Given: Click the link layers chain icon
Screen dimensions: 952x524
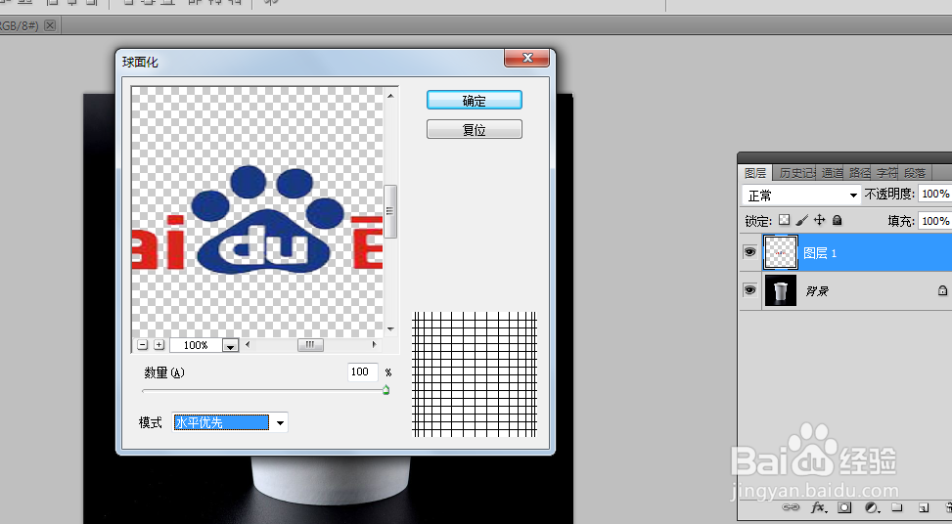Looking at the screenshot, I should point(790,507).
